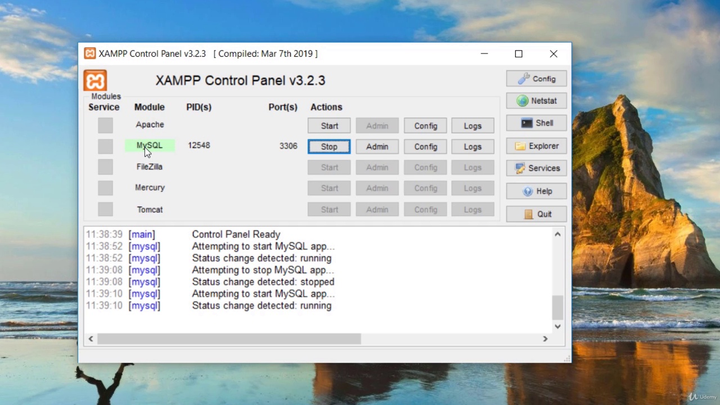The width and height of the screenshot is (720, 405).
Task: Click the log scroll up arrow
Action: pos(557,234)
